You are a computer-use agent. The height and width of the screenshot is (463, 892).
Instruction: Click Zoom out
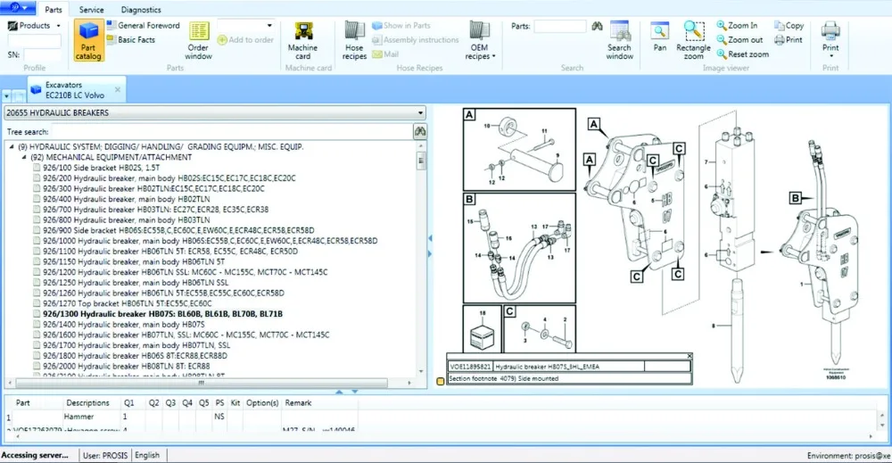[x=739, y=40]
